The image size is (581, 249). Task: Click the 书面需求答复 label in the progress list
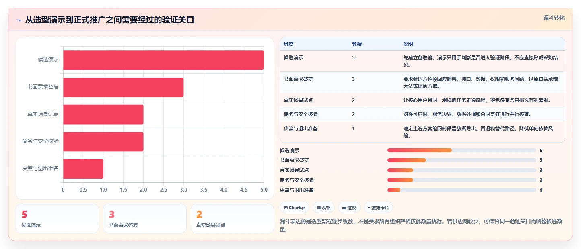(x=294, y=160)
